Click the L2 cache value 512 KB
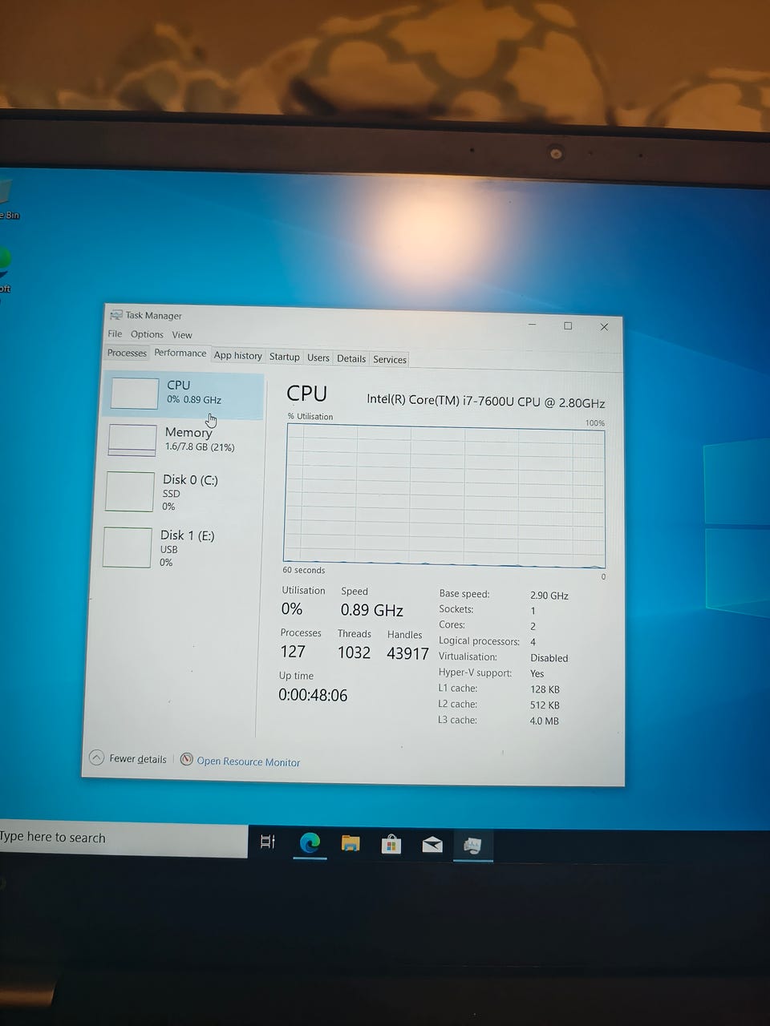The height and width of the screenshot is (1026, 770). [544, 705]
